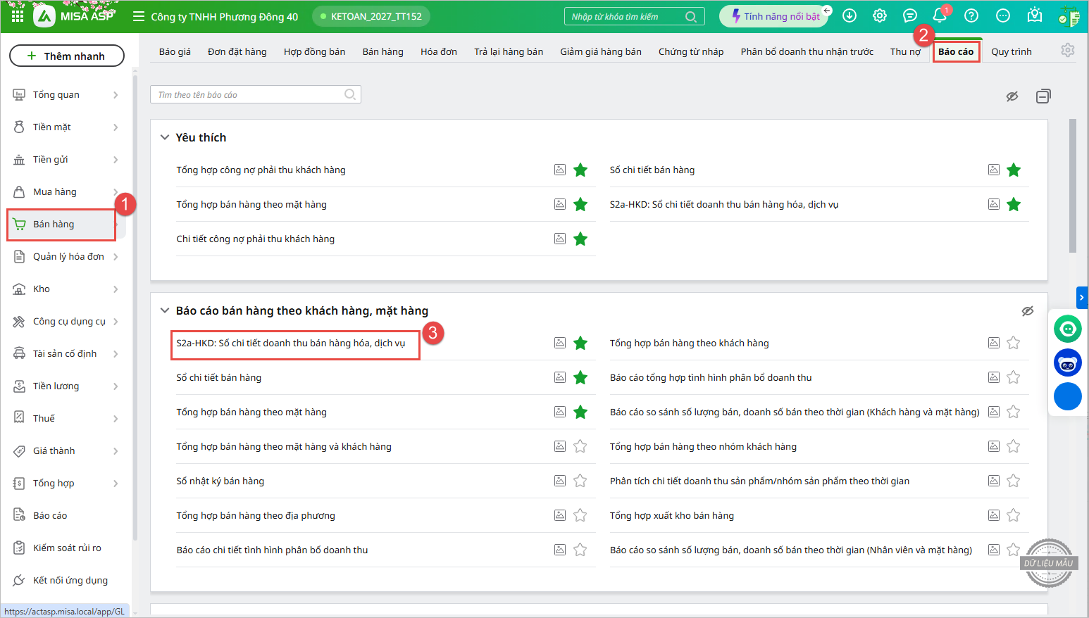Open the Tổng hợp xuất kho bán hàng report
Viewport: 1089px width, 618px height.
(x=671, y=515)
